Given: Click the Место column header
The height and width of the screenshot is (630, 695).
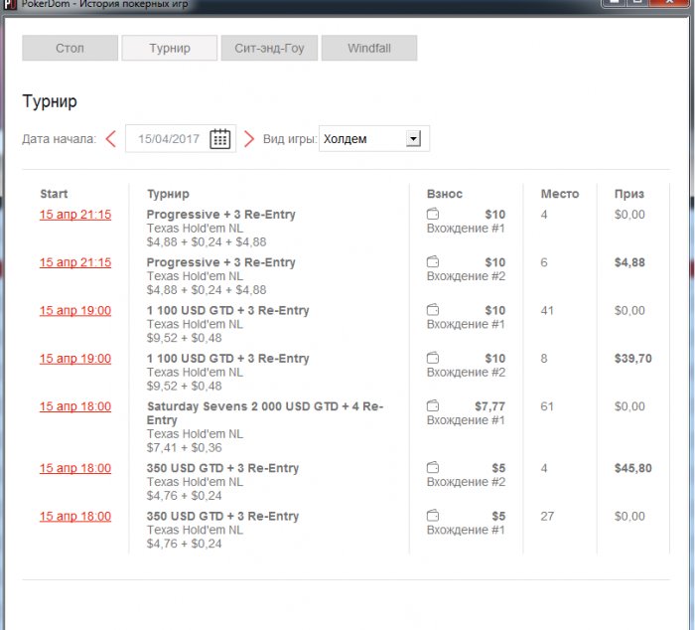Looking at the screenshot, I should pyautogui.click(x=560, y=194).
